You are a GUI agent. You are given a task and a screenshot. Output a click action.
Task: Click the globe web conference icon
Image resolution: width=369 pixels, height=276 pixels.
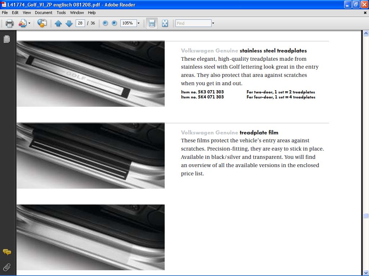point(42,23)
